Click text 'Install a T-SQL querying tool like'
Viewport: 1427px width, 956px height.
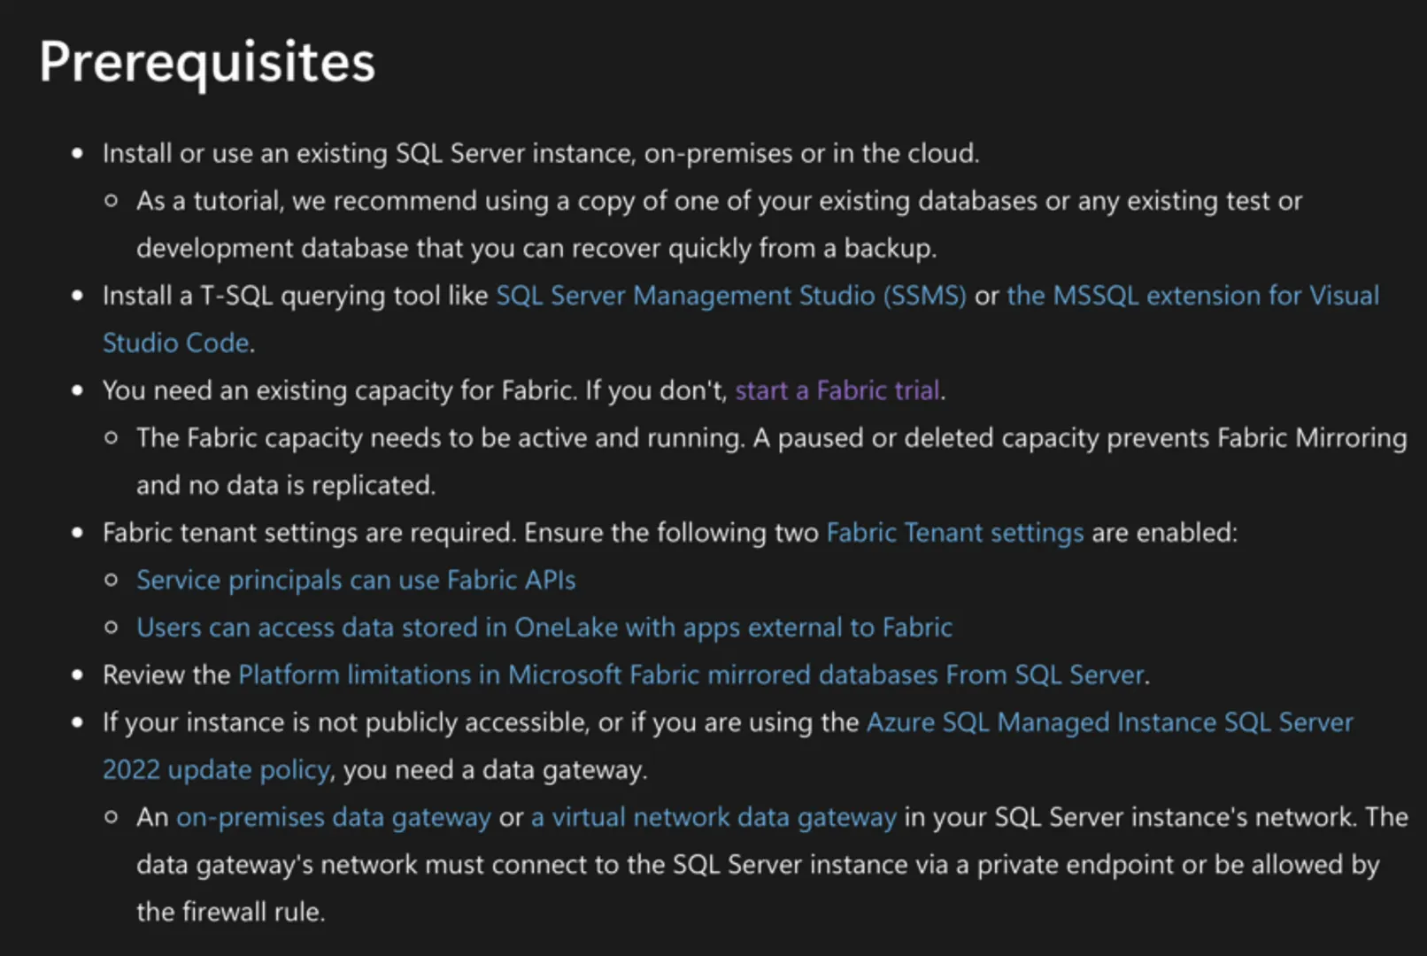pos(296,296)
